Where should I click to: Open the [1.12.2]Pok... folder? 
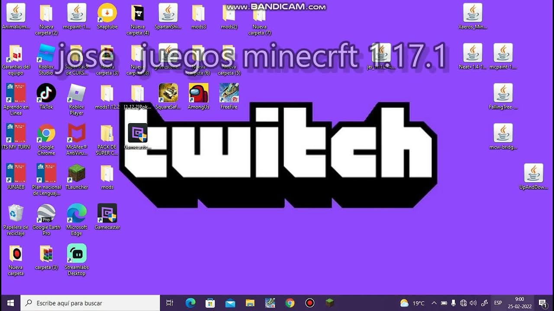point(137,93)
